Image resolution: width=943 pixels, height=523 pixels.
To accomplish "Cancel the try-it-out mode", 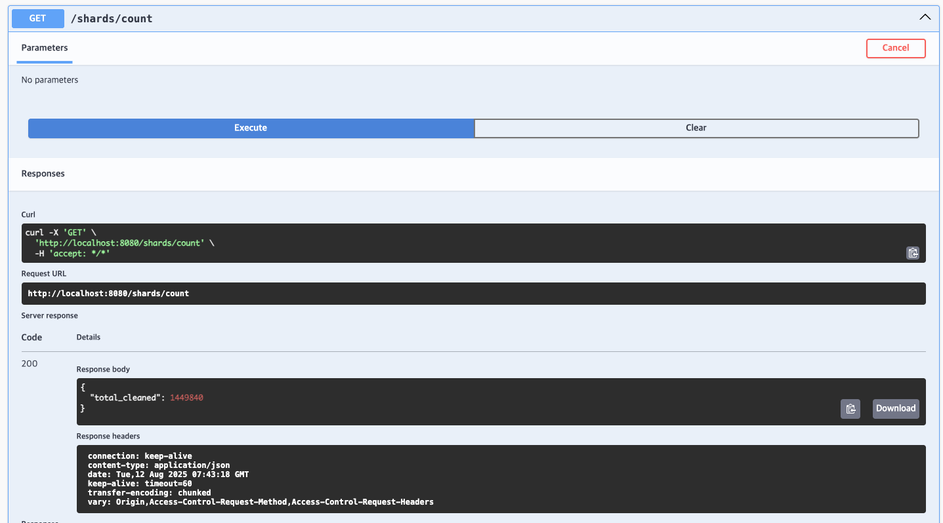I will (x=896, y=48).
